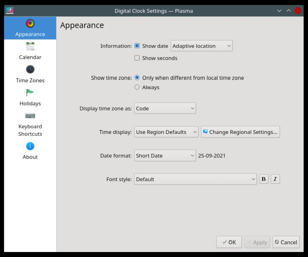Open the Adaptive location dropdown
308x257 pixels.
(201, 46)
